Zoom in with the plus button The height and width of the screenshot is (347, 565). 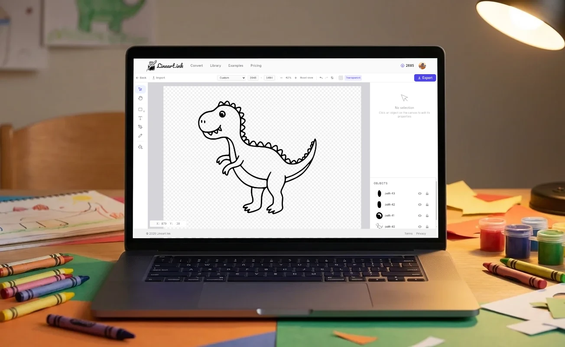click(x=295, y=78)
